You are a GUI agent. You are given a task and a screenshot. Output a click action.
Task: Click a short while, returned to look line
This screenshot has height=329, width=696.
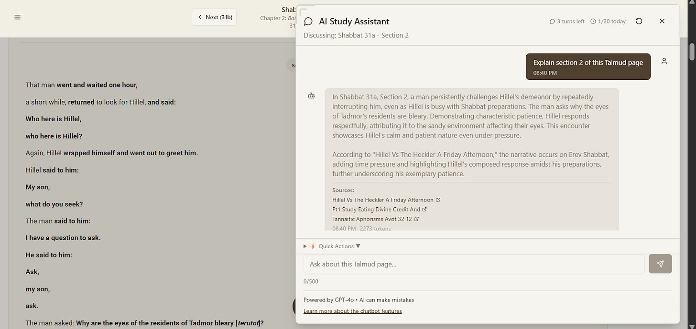[101, 102]
